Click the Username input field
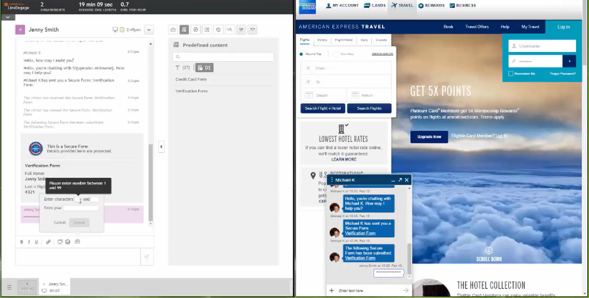 pyautogui.click(x=542, y=46)
